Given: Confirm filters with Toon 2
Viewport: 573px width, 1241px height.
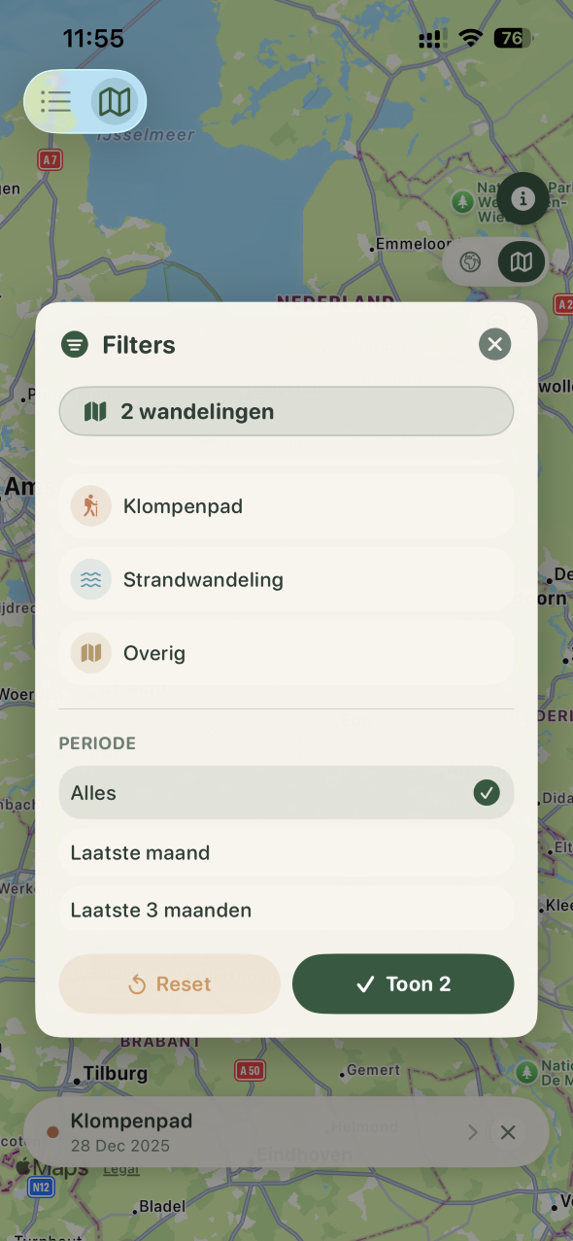Looking at the screenshot, I should tap(402, 983).
